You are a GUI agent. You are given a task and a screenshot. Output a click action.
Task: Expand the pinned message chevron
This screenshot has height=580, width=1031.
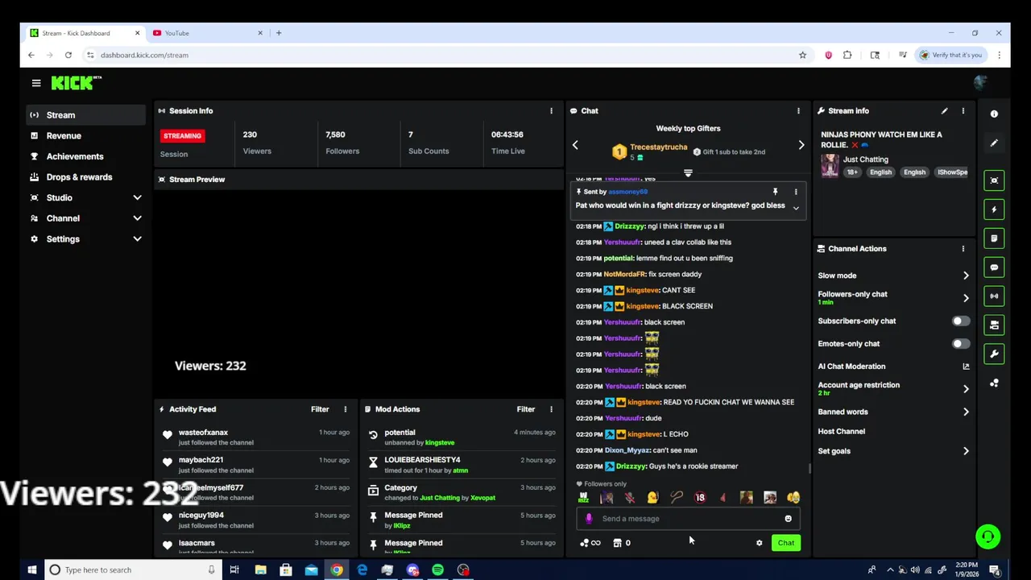click(x=796, y=208)
